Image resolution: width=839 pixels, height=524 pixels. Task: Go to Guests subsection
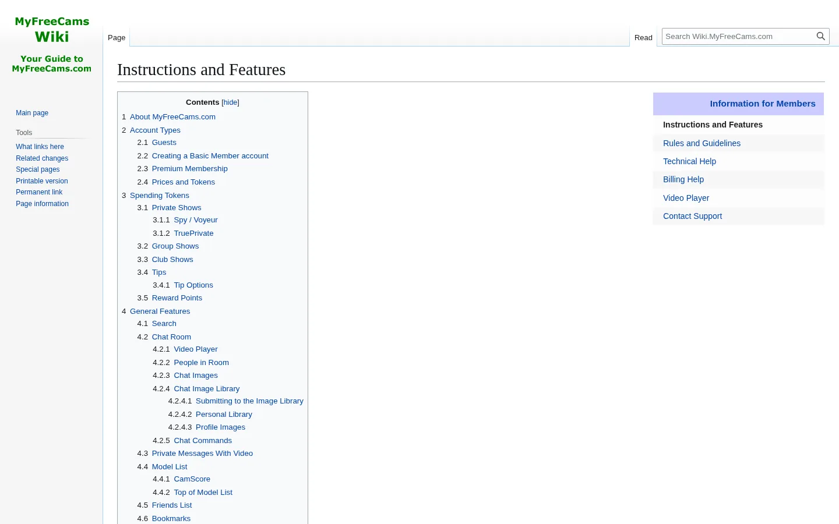click(164, 143)
